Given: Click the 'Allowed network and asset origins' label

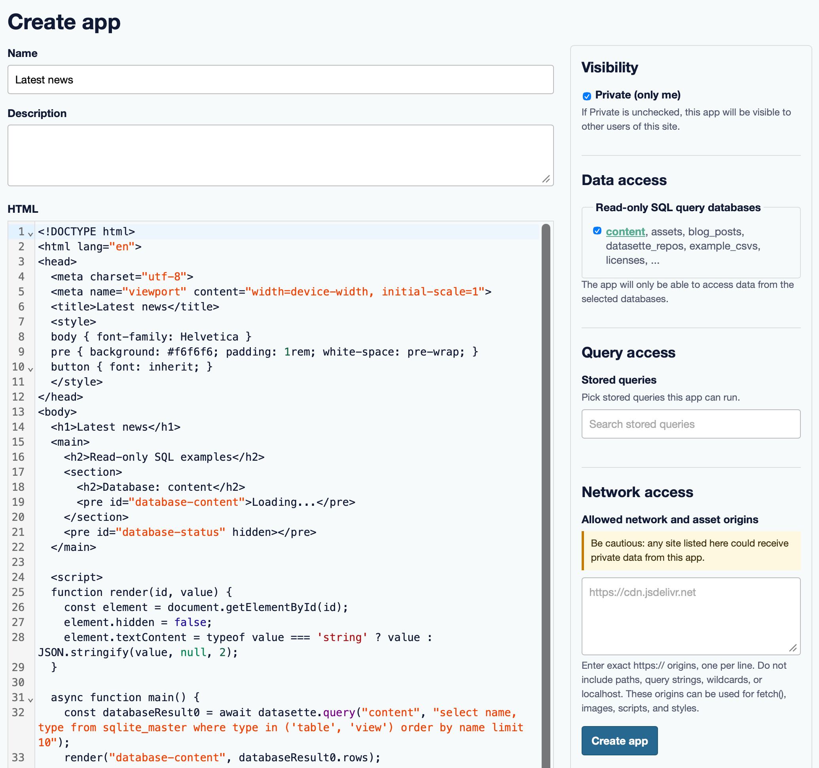Looking at the screenshot, I should (x=669, y=519).
